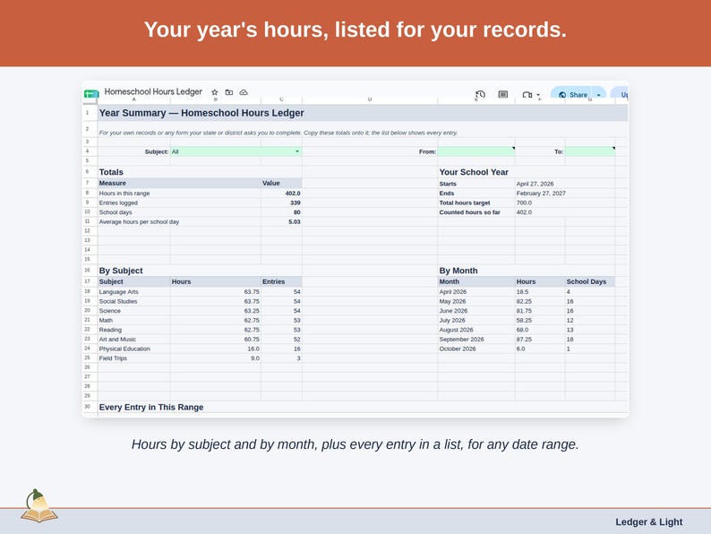Click the Field Trips row label
This screenshot has height=534, width=711.
click(113, 358)
